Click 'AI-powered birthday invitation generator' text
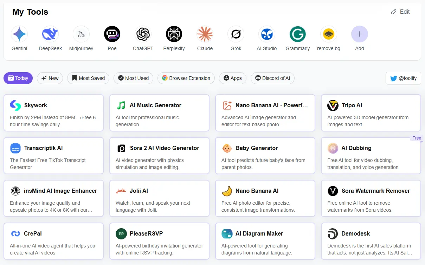 click(159, 249)
